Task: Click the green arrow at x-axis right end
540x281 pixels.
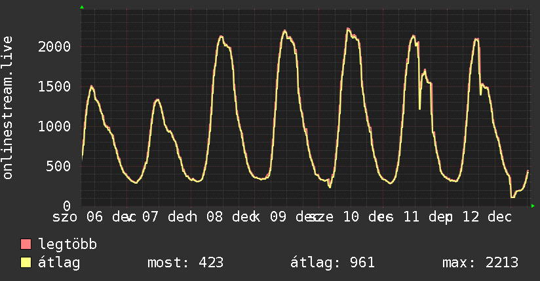Action: (533, 206)
